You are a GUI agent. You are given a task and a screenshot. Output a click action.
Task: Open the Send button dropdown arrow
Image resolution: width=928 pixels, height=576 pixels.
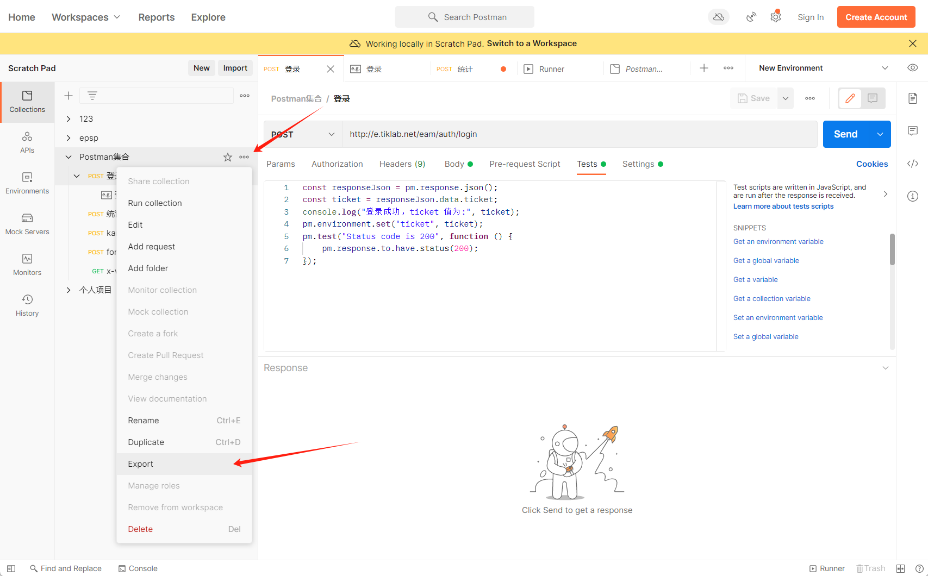(x=880, y=134)
